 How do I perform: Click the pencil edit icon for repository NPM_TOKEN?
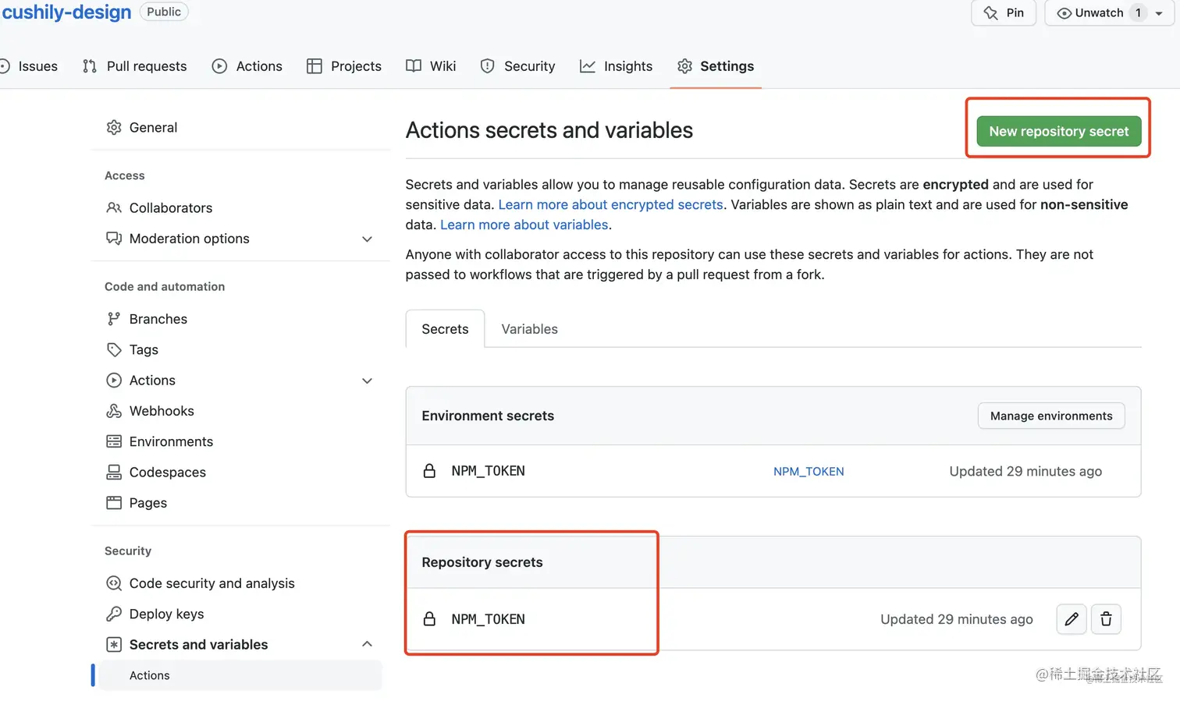tap(1072, 619)
